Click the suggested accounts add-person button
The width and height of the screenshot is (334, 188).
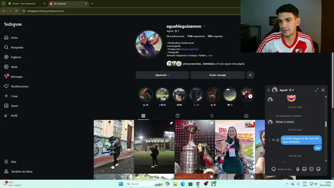click(250, 75)
